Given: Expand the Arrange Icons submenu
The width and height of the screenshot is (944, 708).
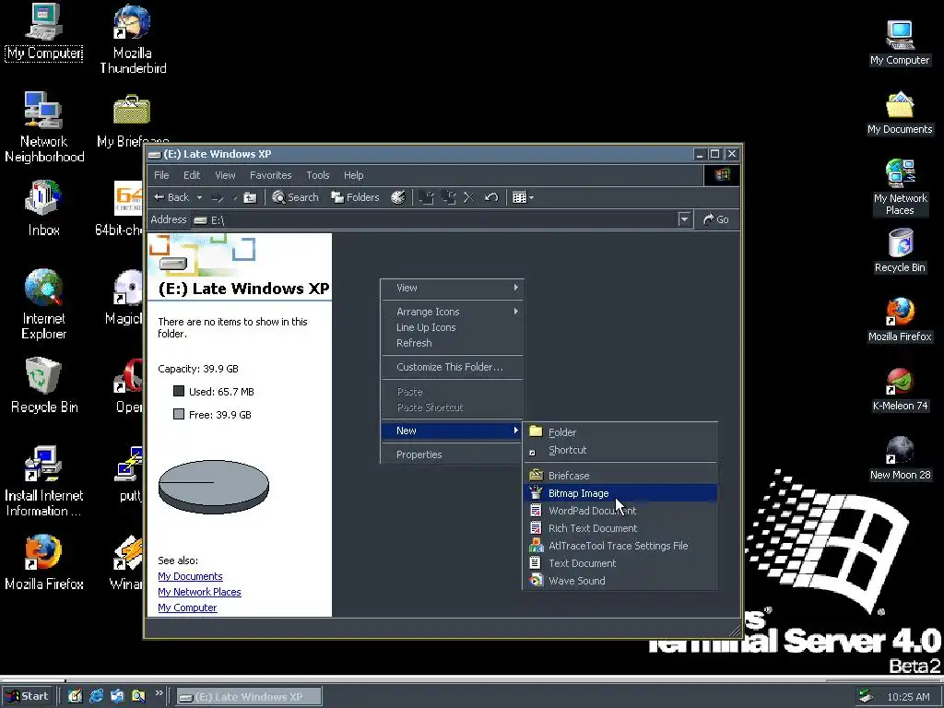Looking at the screenshot, I should point(452,312).
